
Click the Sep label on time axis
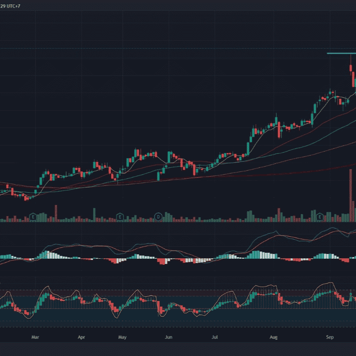click(x=330, y=337)
